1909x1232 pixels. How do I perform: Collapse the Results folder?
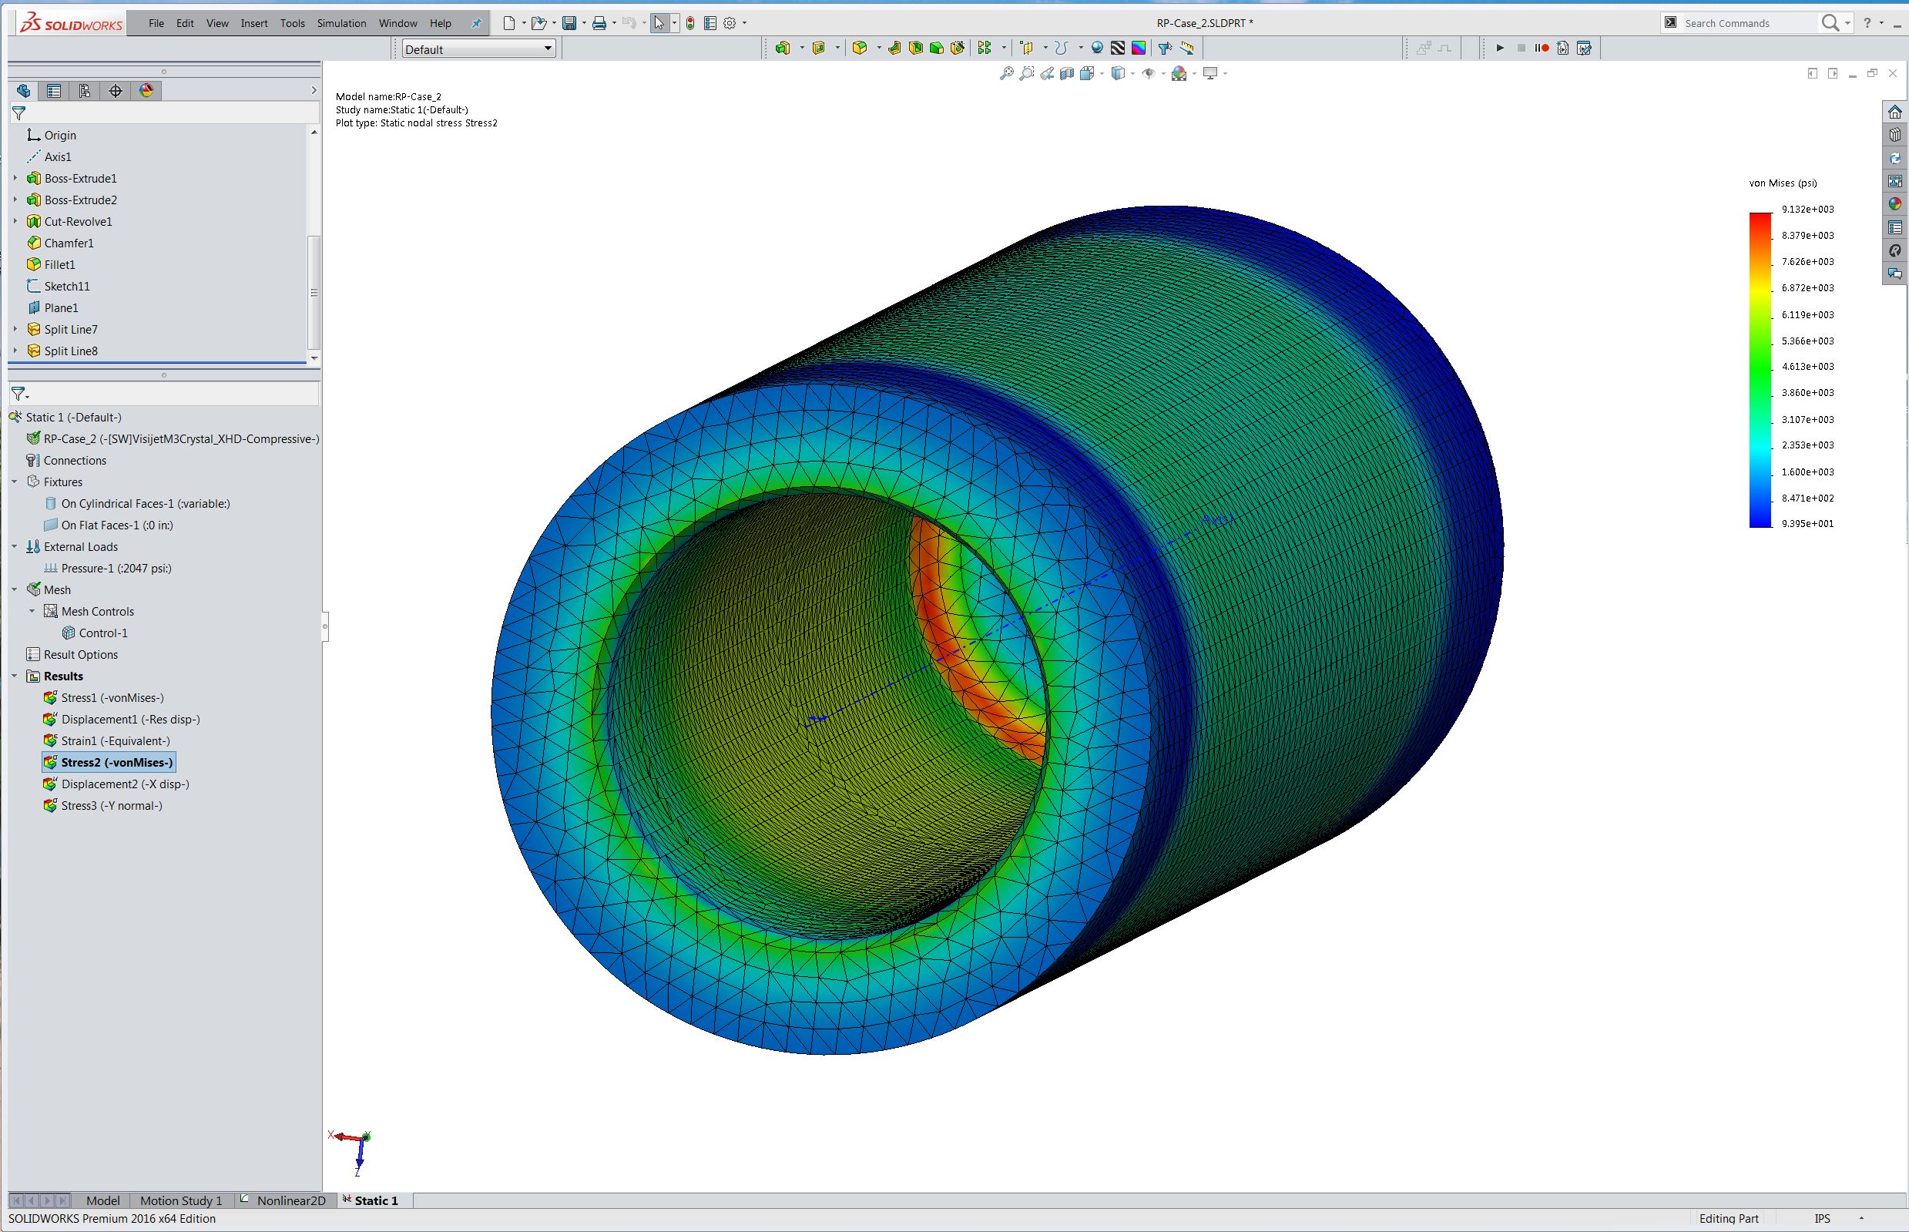tap(15, 676)
